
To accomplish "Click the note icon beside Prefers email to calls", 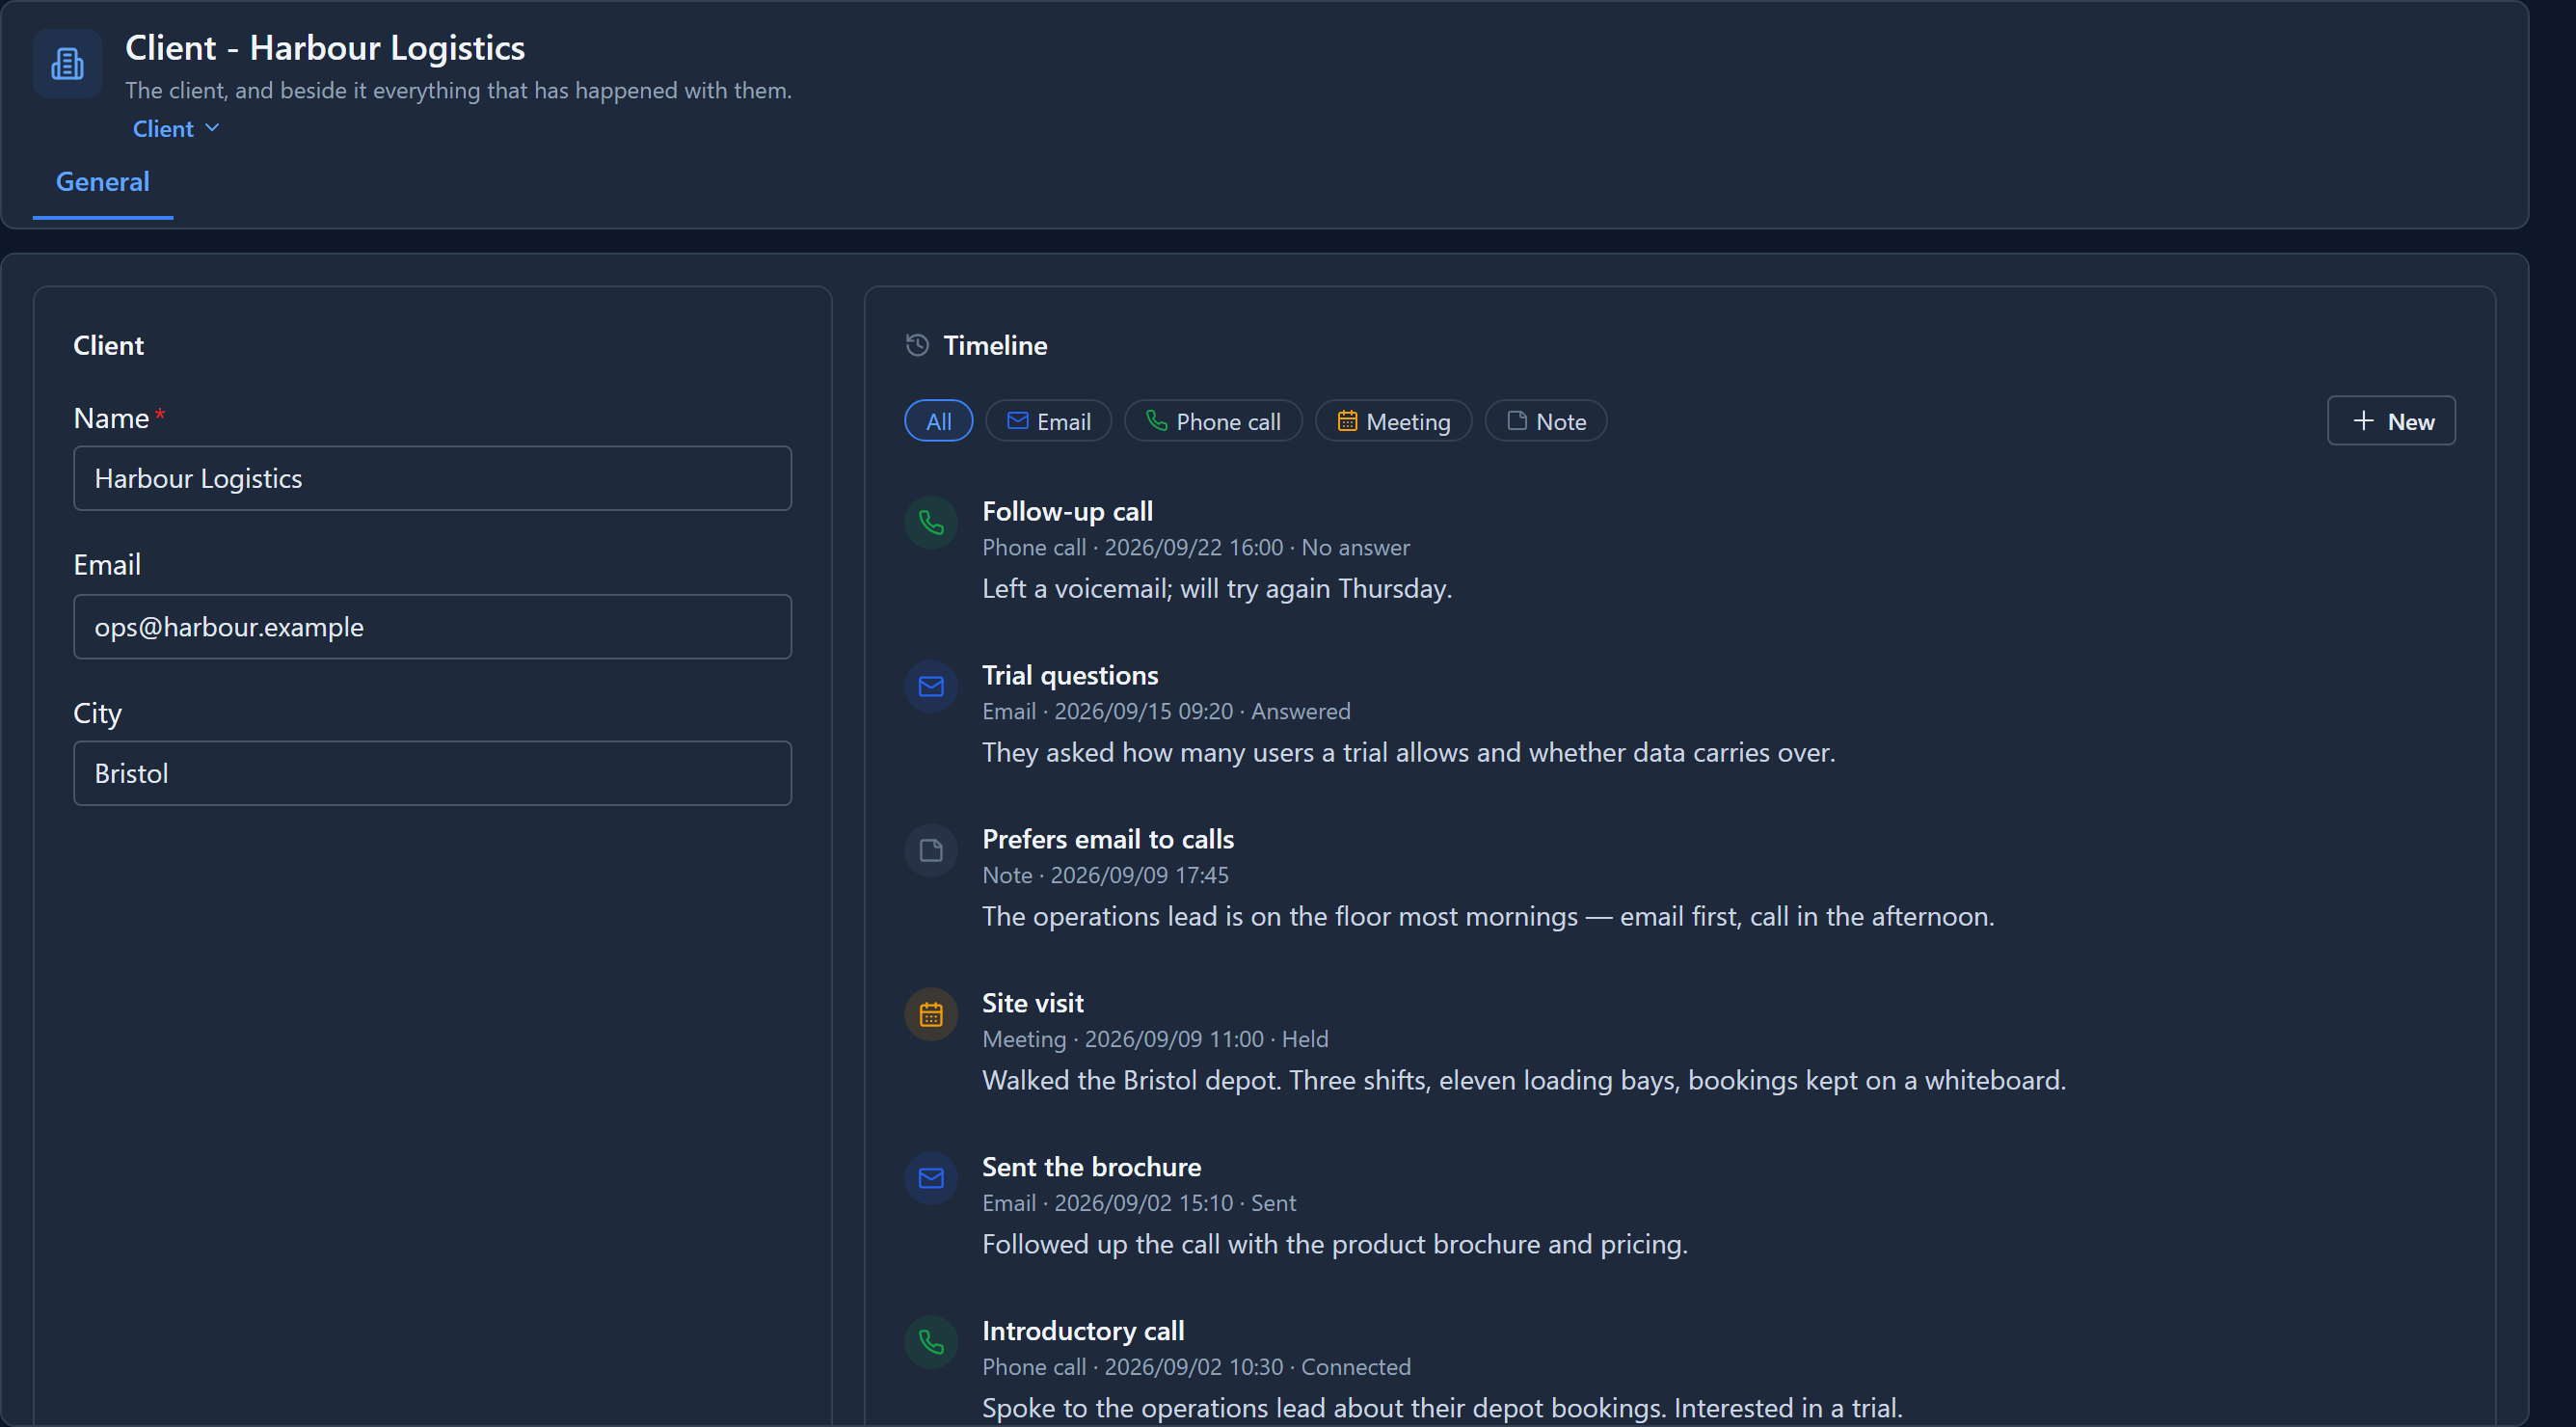I will [931, 851].
